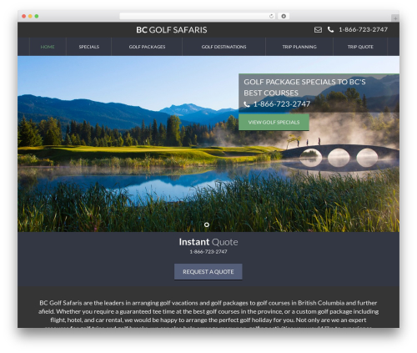
Task: Click the header phone number 1-866-723-2747
Action: 363,29
